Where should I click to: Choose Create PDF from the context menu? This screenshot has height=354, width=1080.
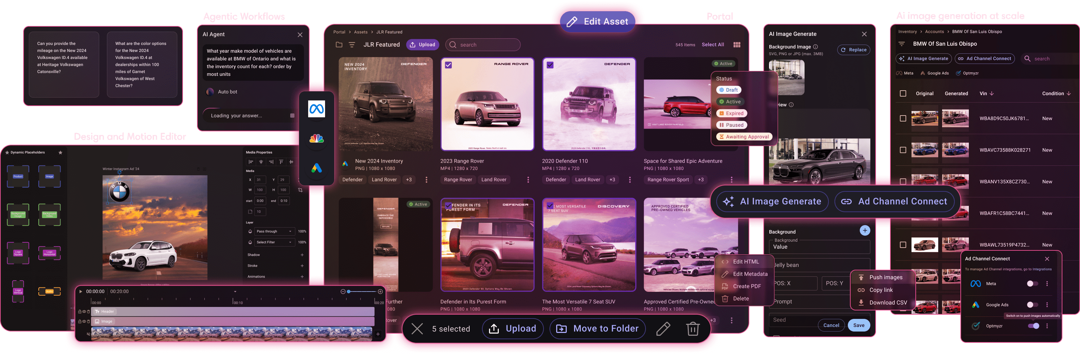744,287
